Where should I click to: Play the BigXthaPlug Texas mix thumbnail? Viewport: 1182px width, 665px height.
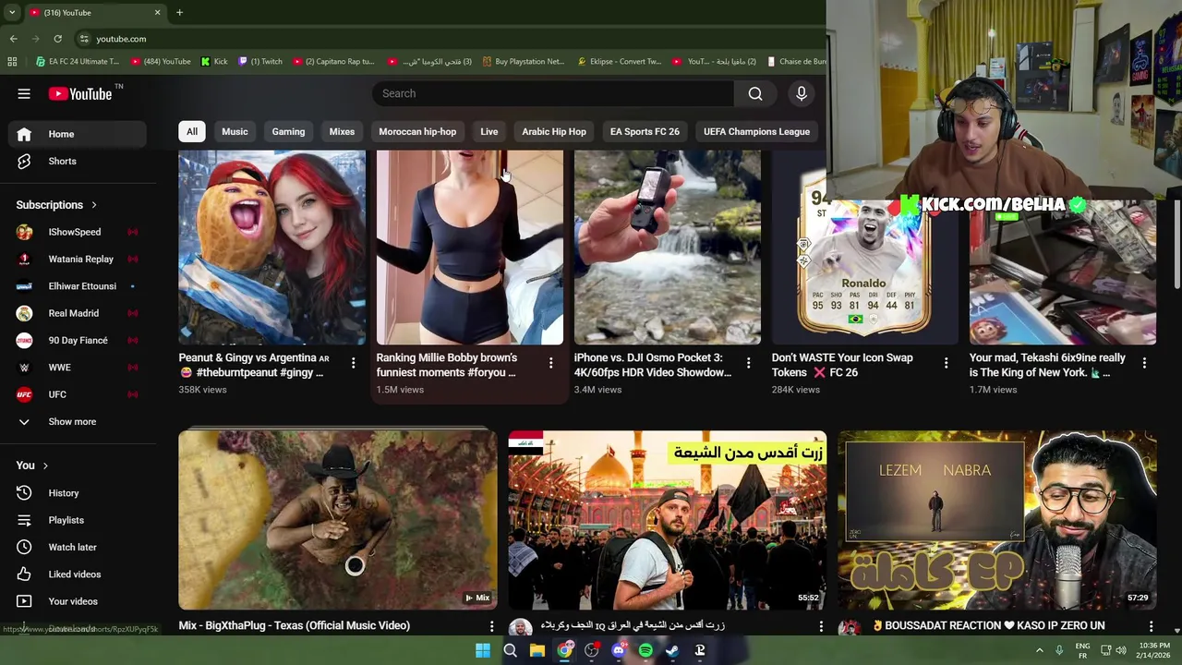pos(338,520)
